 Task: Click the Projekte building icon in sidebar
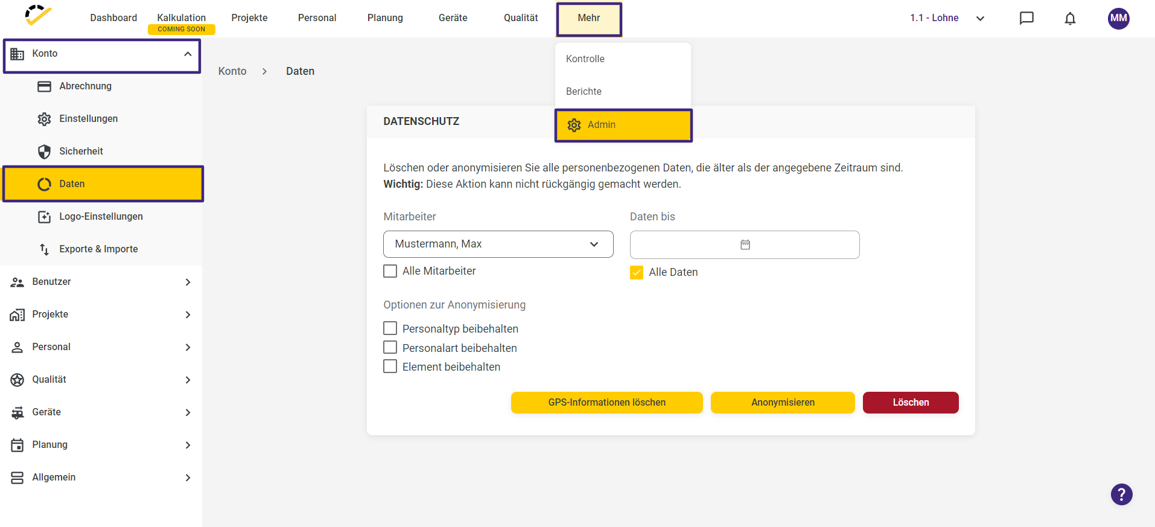(17, 315)
